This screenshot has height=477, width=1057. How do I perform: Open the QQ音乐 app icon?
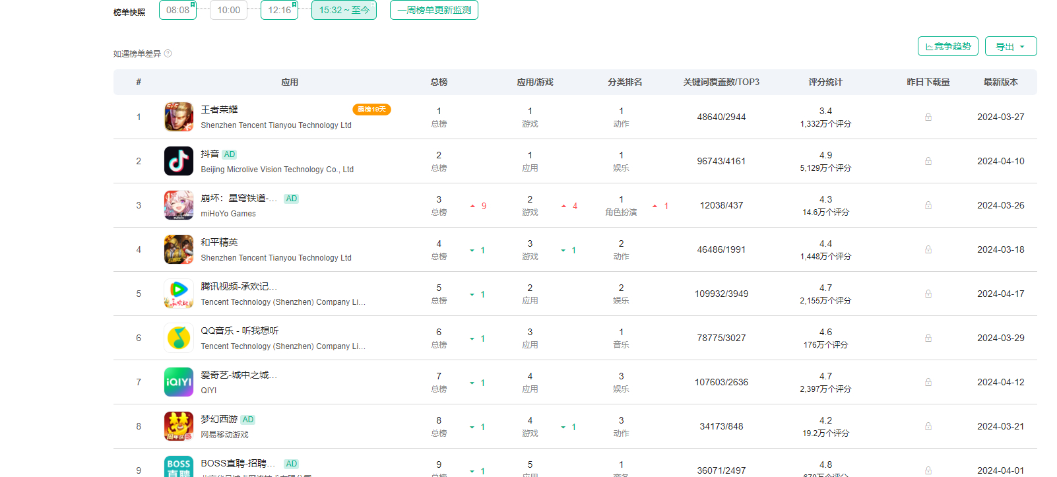coord(179,338)
